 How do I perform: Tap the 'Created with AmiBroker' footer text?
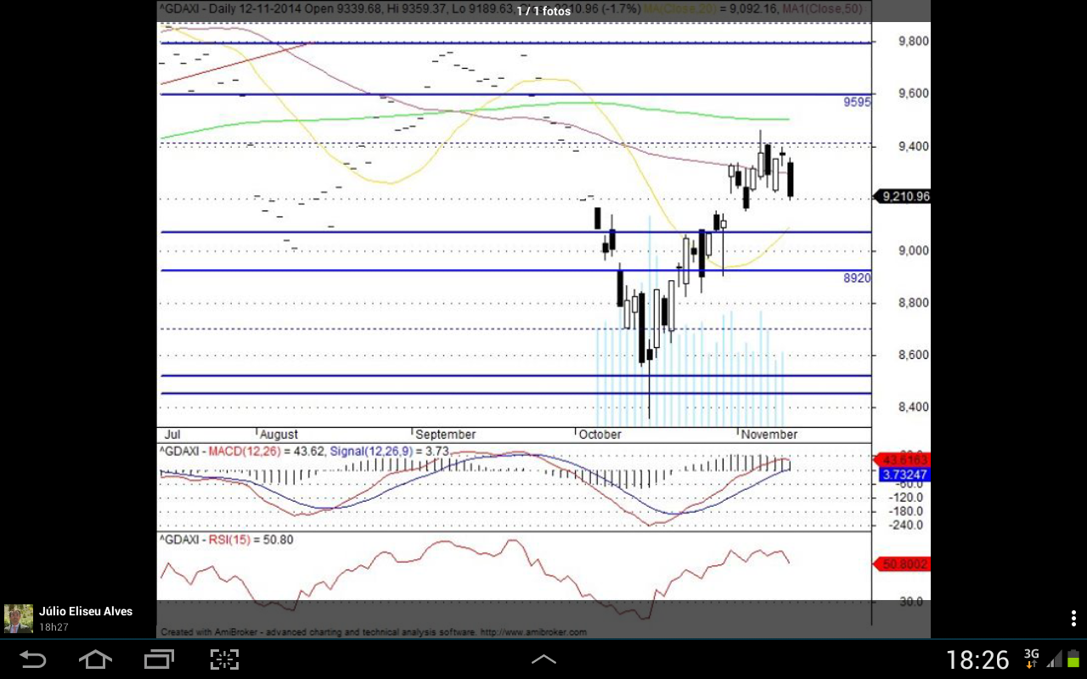(x=374, y=632)
